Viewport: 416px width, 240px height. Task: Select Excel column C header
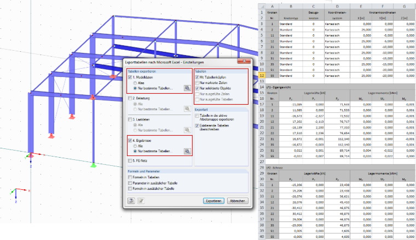(x=313, y=7)
